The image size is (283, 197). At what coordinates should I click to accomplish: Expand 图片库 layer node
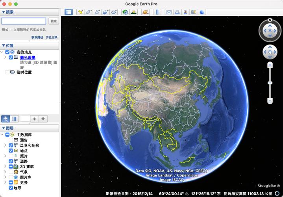point(6,177)
